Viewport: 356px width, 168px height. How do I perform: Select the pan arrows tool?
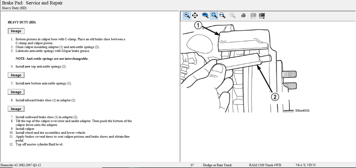pyautogui.click(x=195, y=15)
